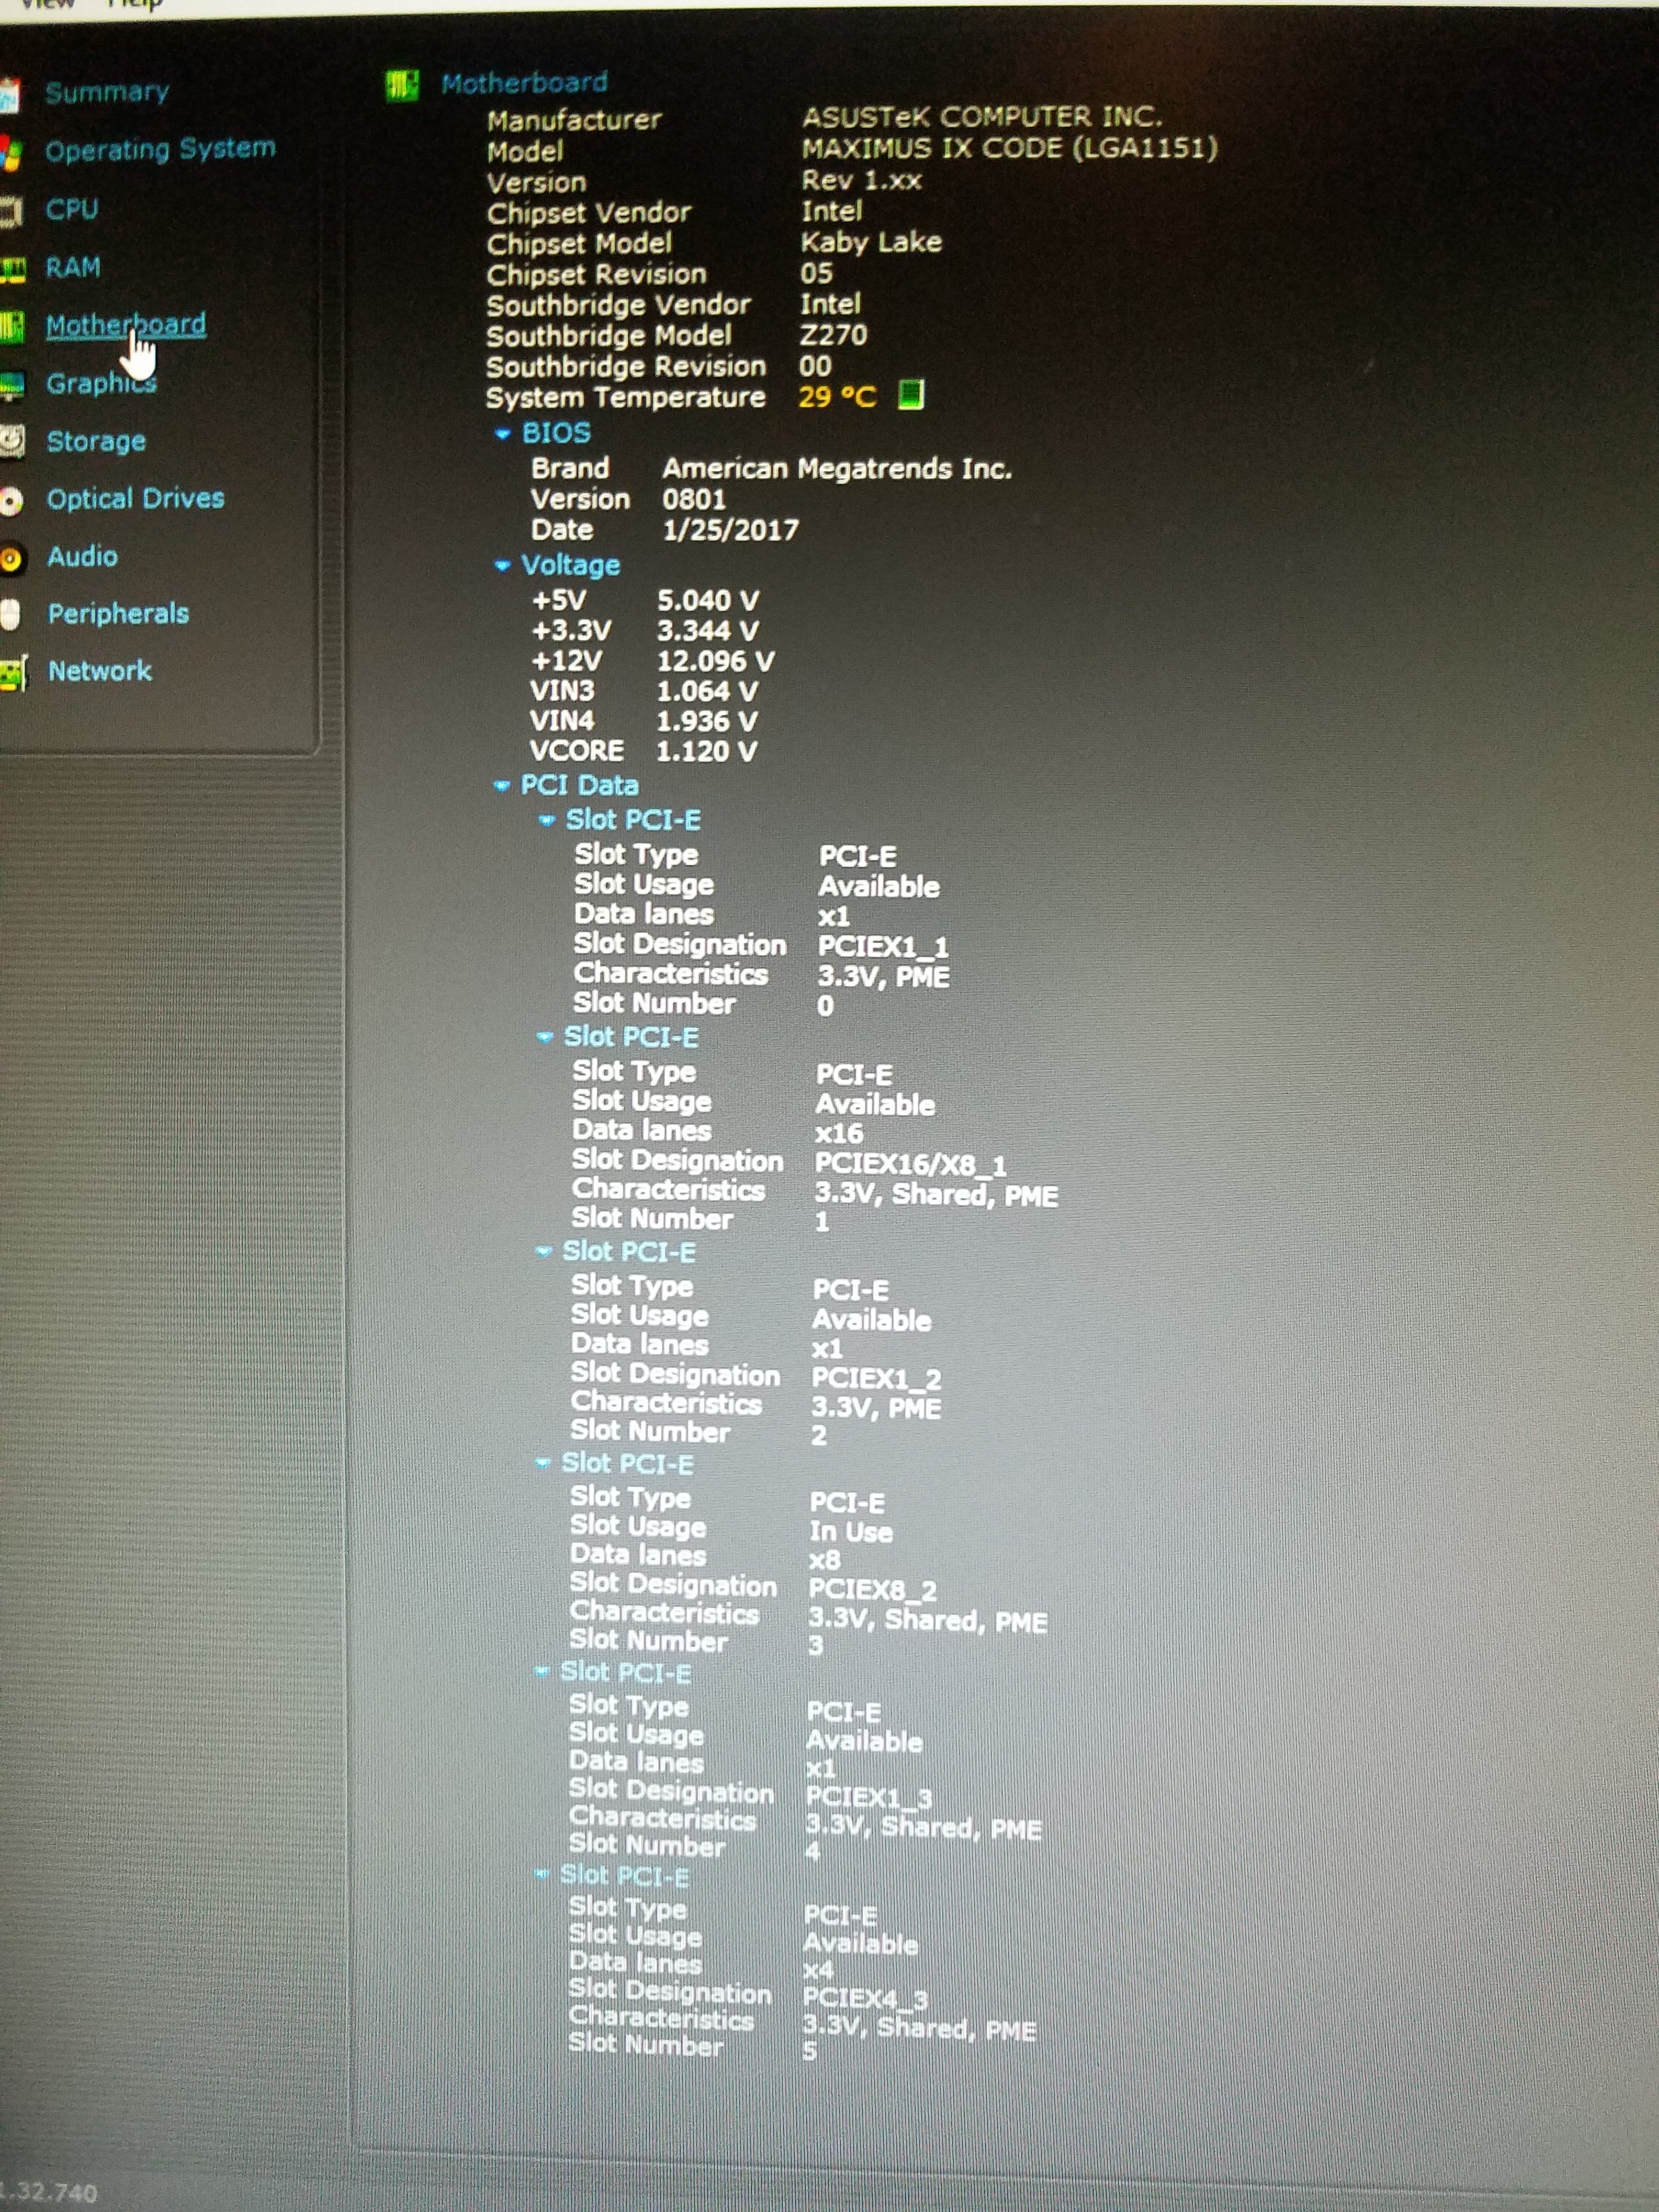
Task: Click slot designation PCIEX8_2
Action: pyautogui.click(x=872, y=1589)
